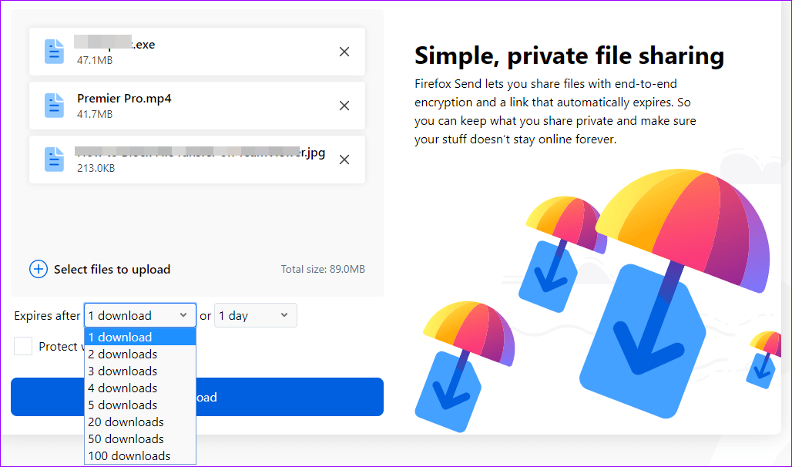Choose 3 downloads option
Image resolution: width=792 pixels, height=467 pixels.
(140, 371)
